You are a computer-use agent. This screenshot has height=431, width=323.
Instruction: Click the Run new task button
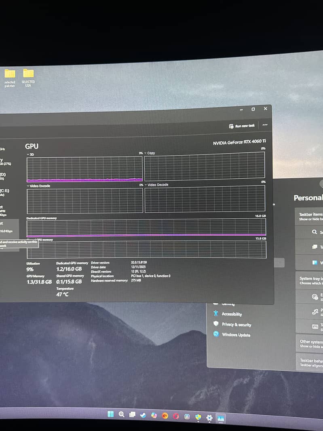click(242, 126)
